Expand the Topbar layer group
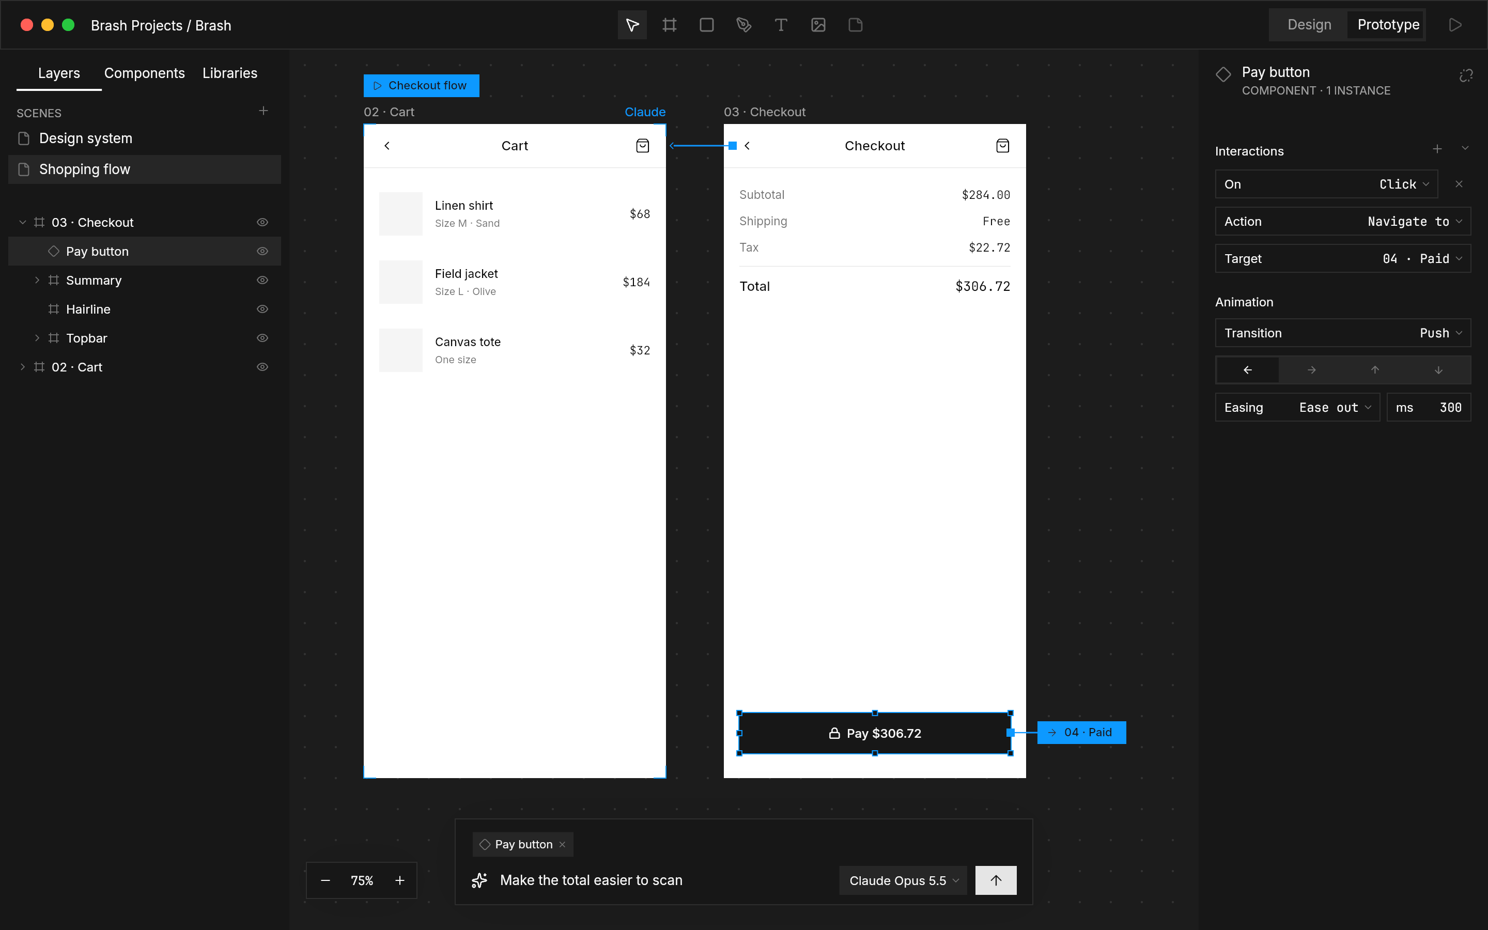Viewport: 1488px width, 930px height. 37,338
